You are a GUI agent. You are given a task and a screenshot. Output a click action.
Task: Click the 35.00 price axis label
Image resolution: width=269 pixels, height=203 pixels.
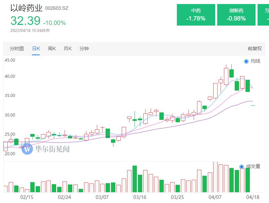point(10,96)
